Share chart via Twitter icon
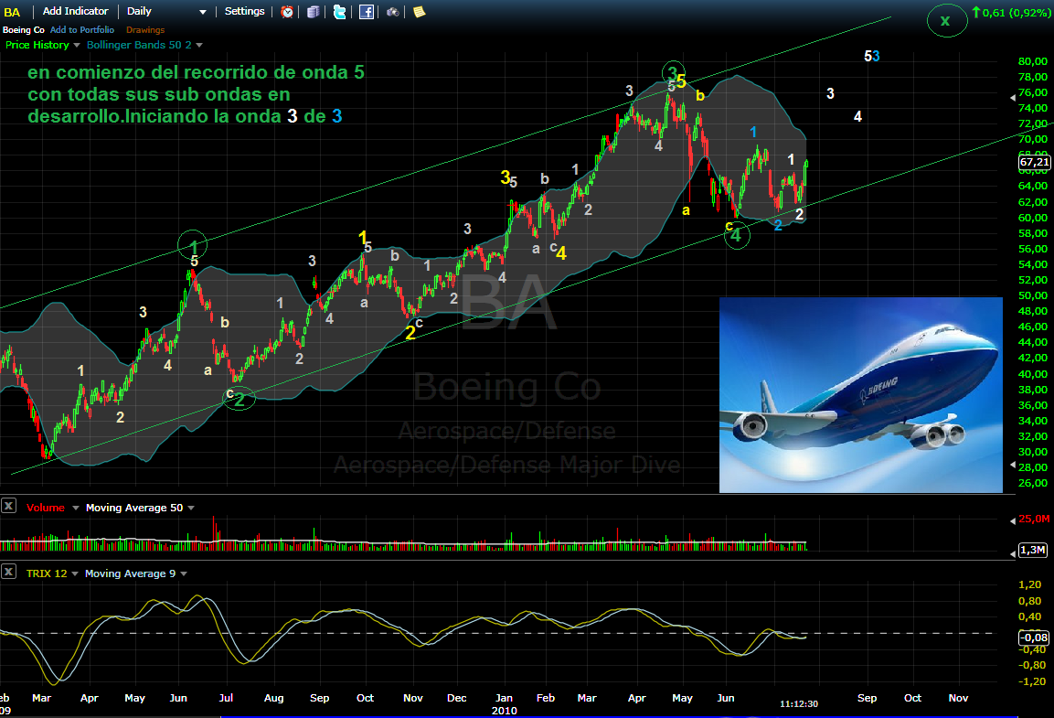 [339, 11]
